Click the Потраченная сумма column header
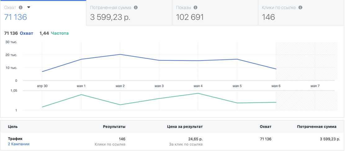This screenshot has width=345, height=151. click(316, 127)
